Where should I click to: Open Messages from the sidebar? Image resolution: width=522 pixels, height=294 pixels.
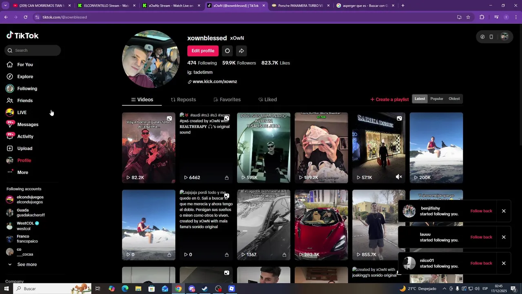[x=28, y=125]
